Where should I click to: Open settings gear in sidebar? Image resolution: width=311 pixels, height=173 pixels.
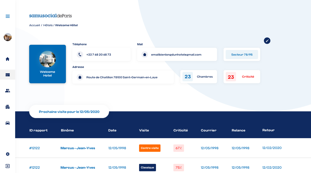(8, 154)
